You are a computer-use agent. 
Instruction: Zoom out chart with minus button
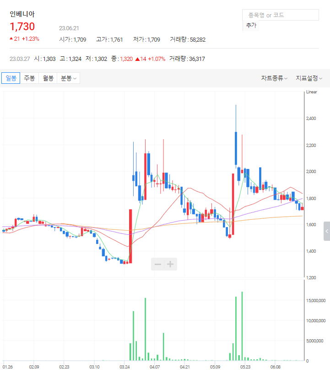pyautogui.click(x=157, y=264)
